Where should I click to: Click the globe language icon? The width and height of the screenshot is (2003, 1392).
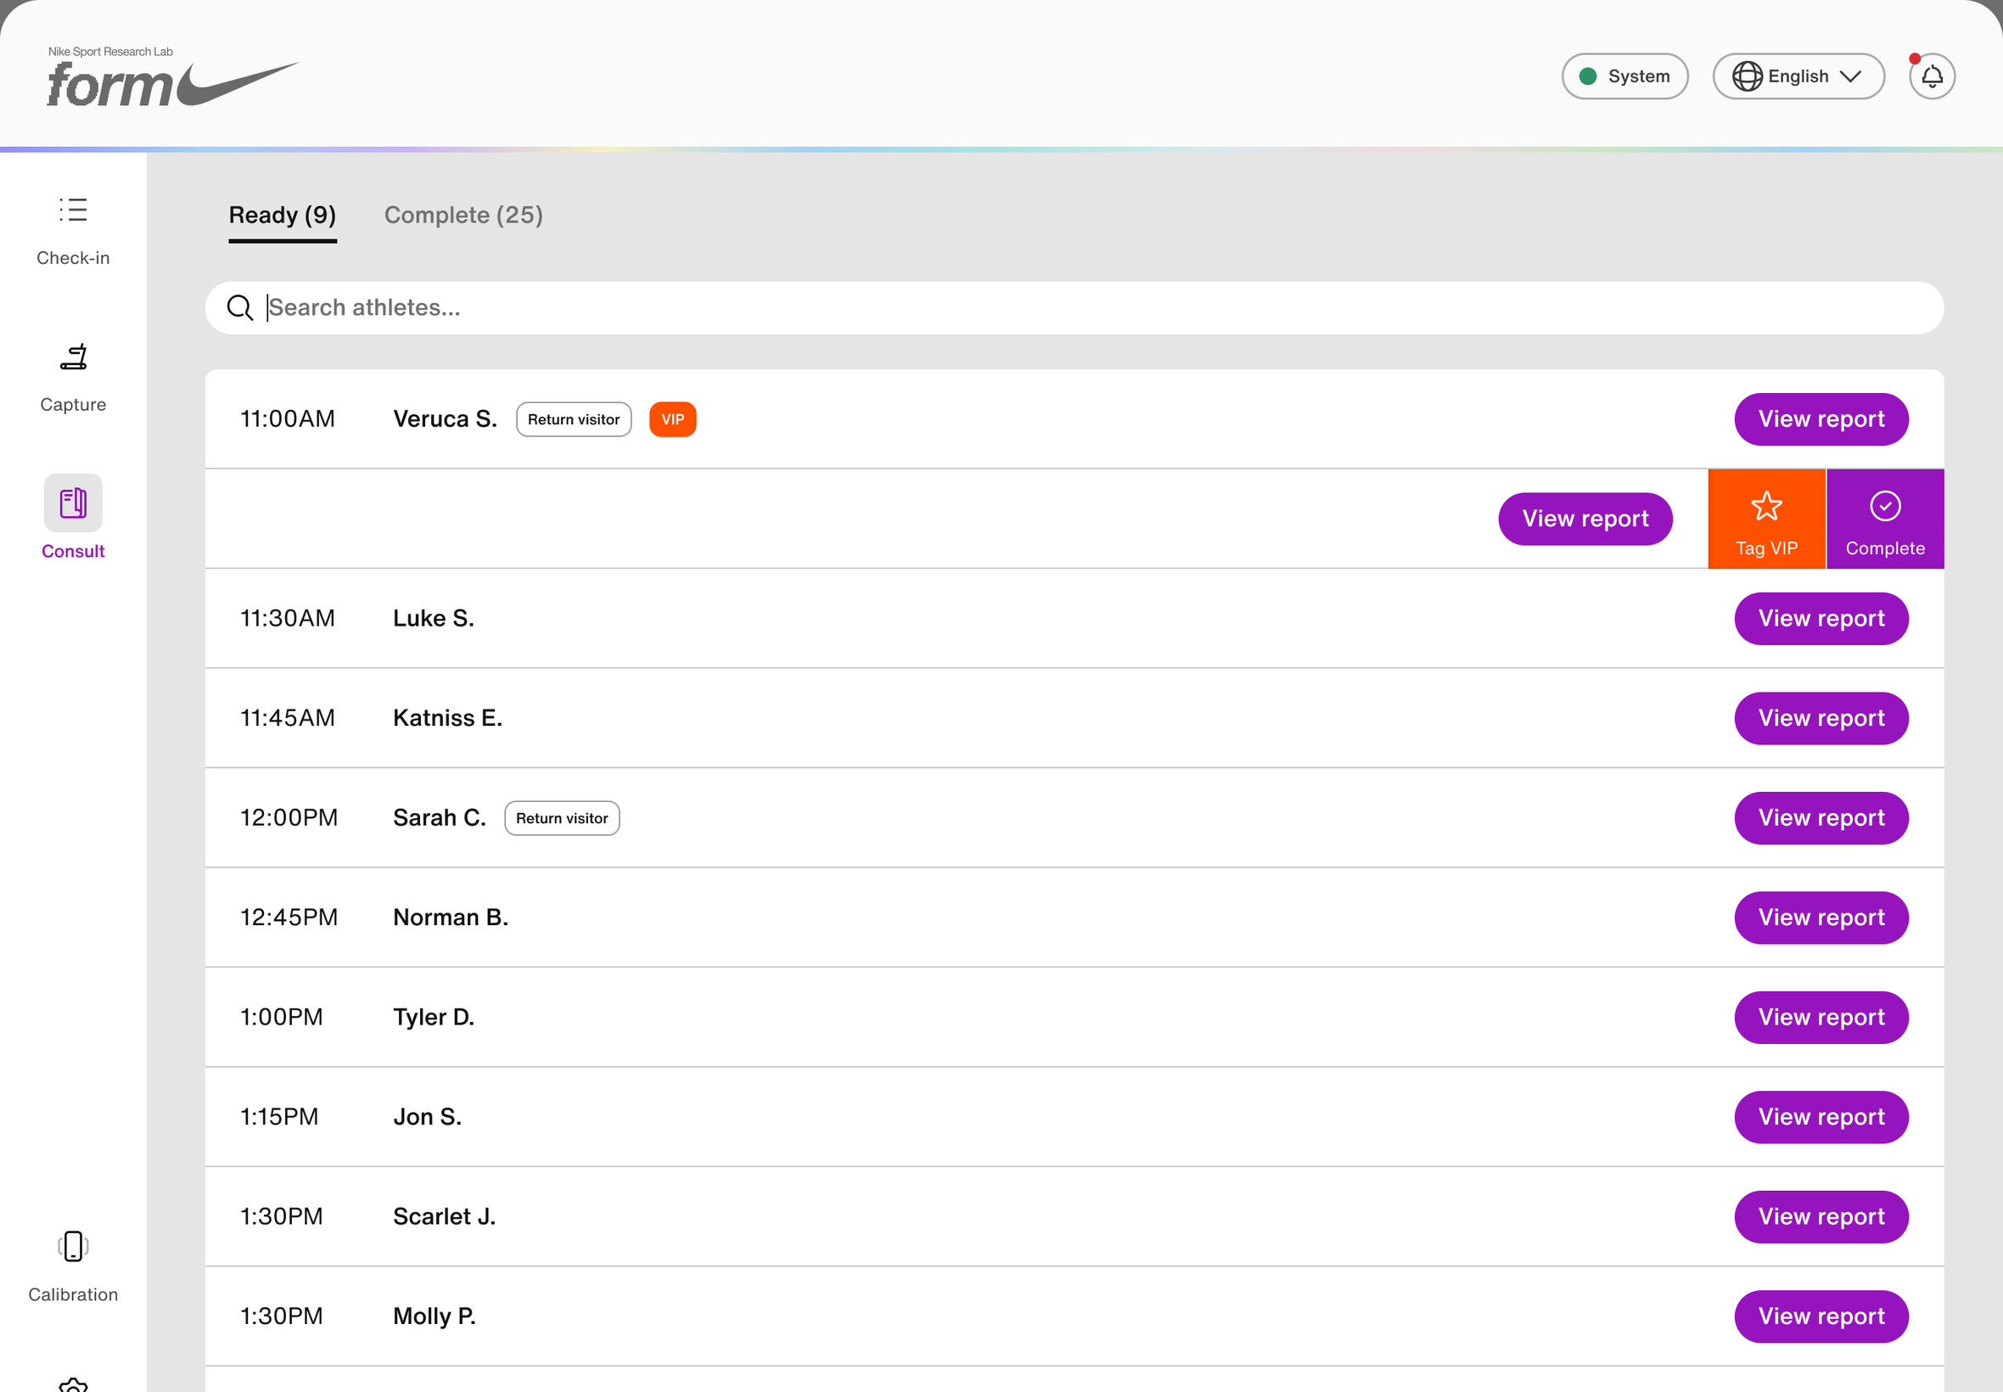pyautogui.click(x=1747, y=76)
